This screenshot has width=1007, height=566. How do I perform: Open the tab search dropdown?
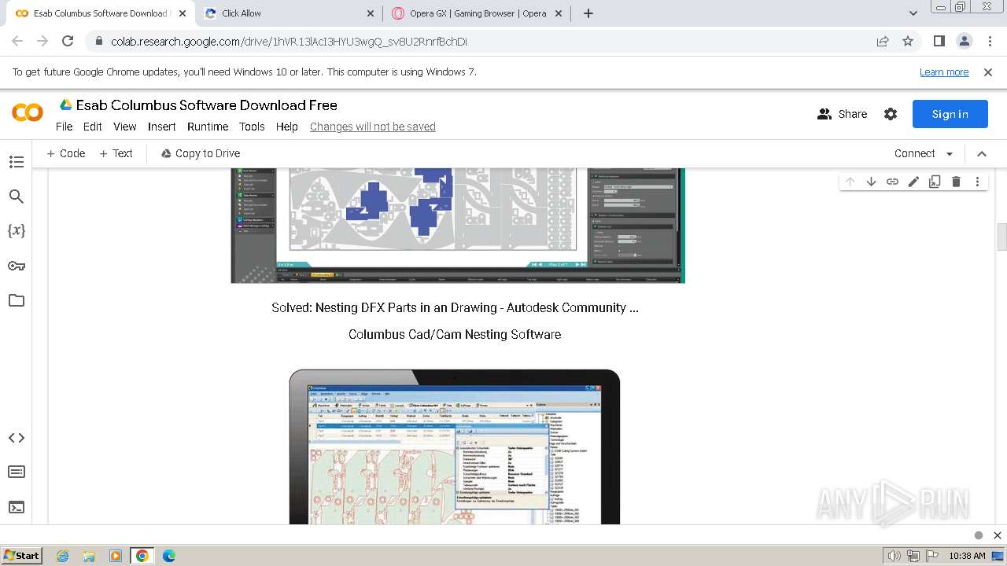tap(913, 13)
